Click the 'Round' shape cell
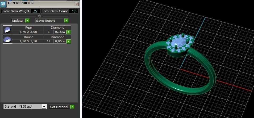254x118 pixels. (28, 37)
